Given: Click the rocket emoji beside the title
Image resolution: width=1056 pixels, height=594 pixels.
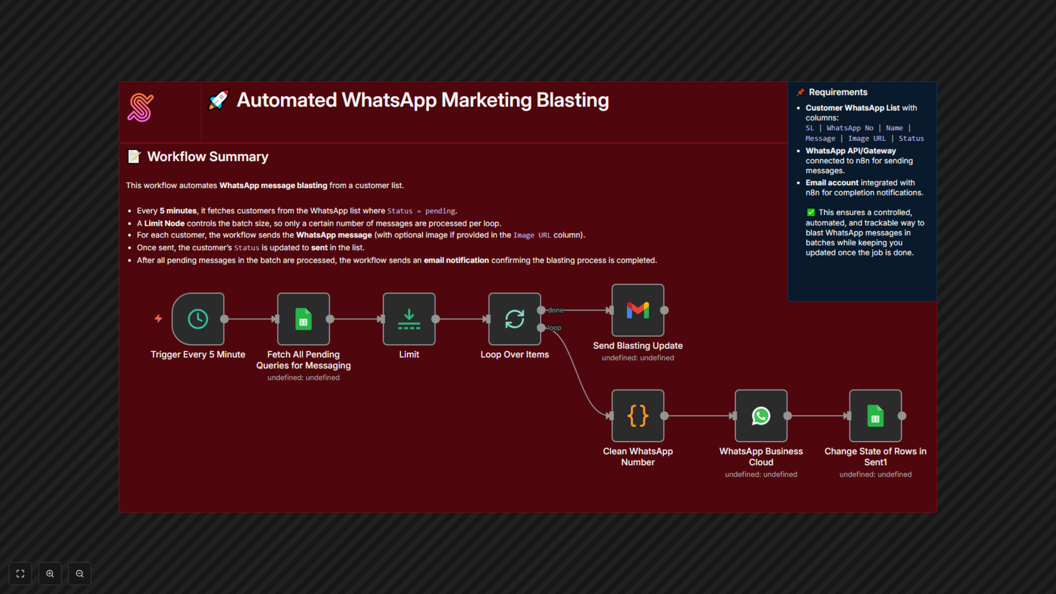Looking at the screenshot, I should [x=219, y=100].
